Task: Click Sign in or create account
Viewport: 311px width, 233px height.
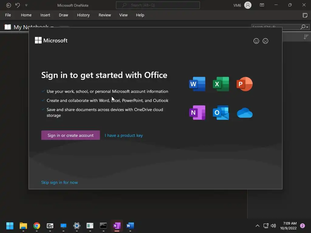Action: coord(70,135)
